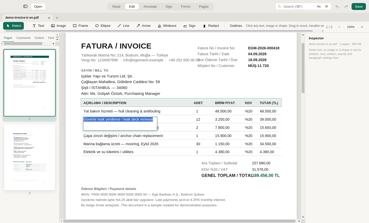Choose the Arrow tool

(x=143, y=26)
